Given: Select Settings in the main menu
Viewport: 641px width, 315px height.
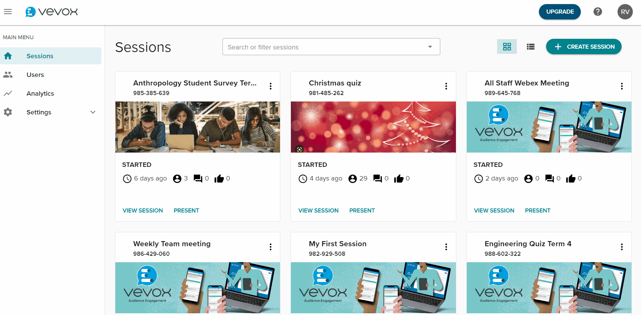Looking at the screenshot, I should tap(51, 112).
